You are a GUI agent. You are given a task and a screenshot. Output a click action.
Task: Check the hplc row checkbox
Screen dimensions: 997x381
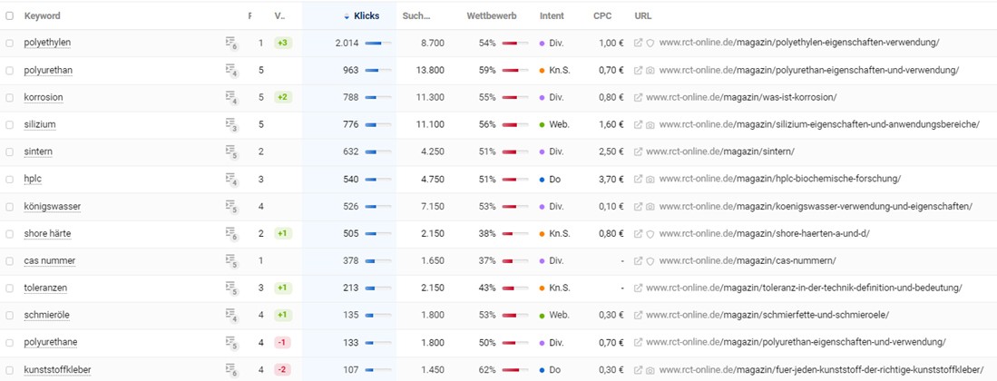(9, 180)
